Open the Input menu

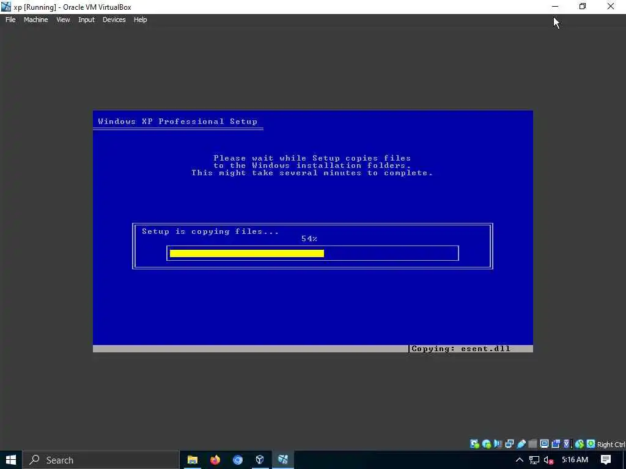click(x=86, y=20)
